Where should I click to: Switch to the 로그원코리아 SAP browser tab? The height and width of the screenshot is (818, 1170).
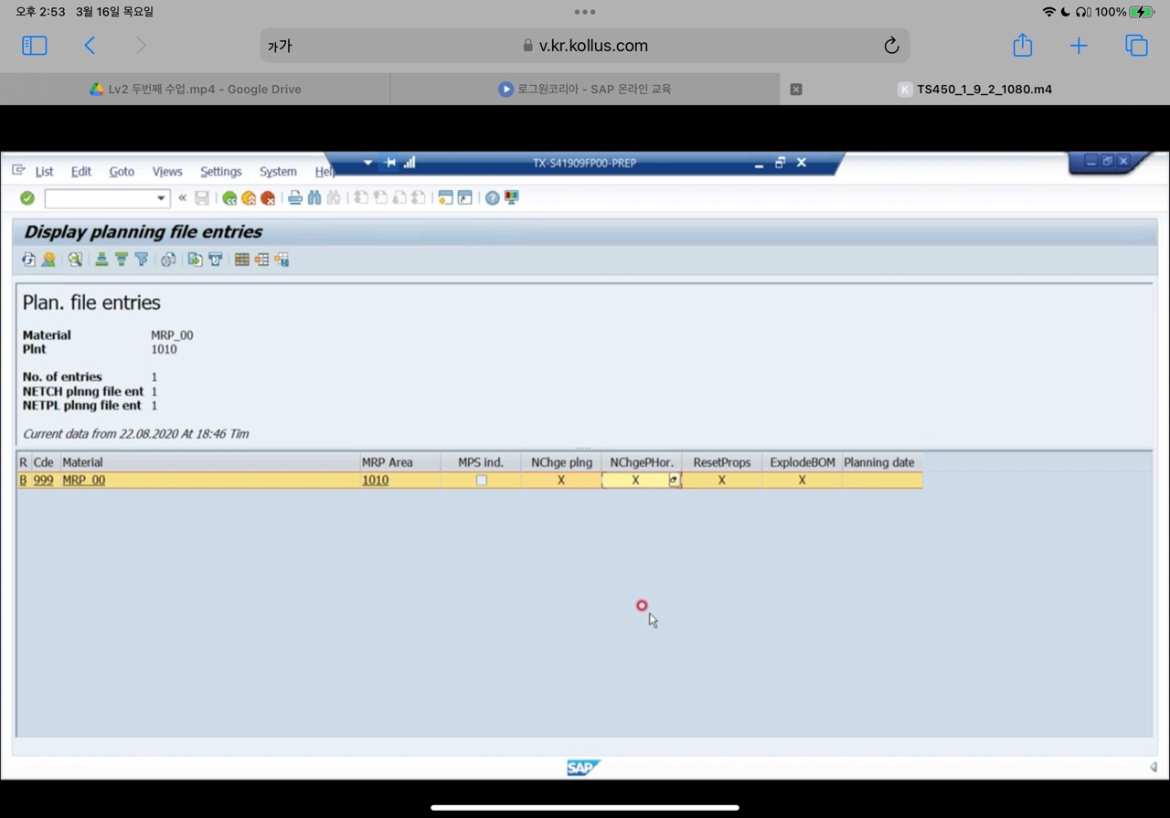(x=585, y=90)
